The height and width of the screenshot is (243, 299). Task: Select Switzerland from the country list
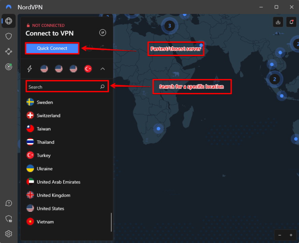pos(48,115)
